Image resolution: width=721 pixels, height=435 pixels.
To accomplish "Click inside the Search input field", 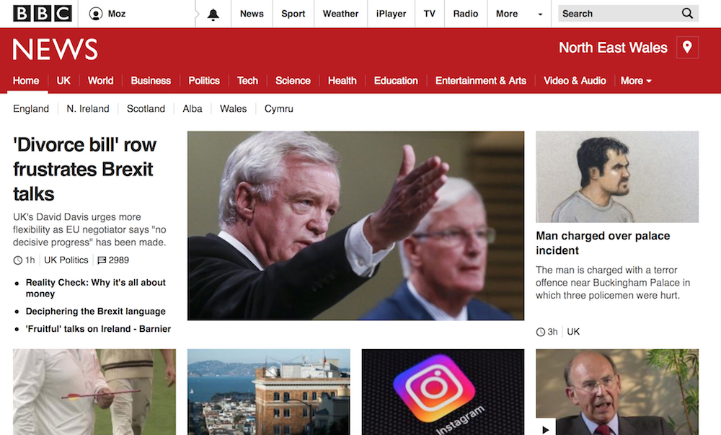I will [619, 13].
